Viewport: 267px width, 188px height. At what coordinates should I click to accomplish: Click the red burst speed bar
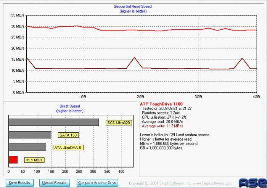pyautogui.click(x=13, y=160)
